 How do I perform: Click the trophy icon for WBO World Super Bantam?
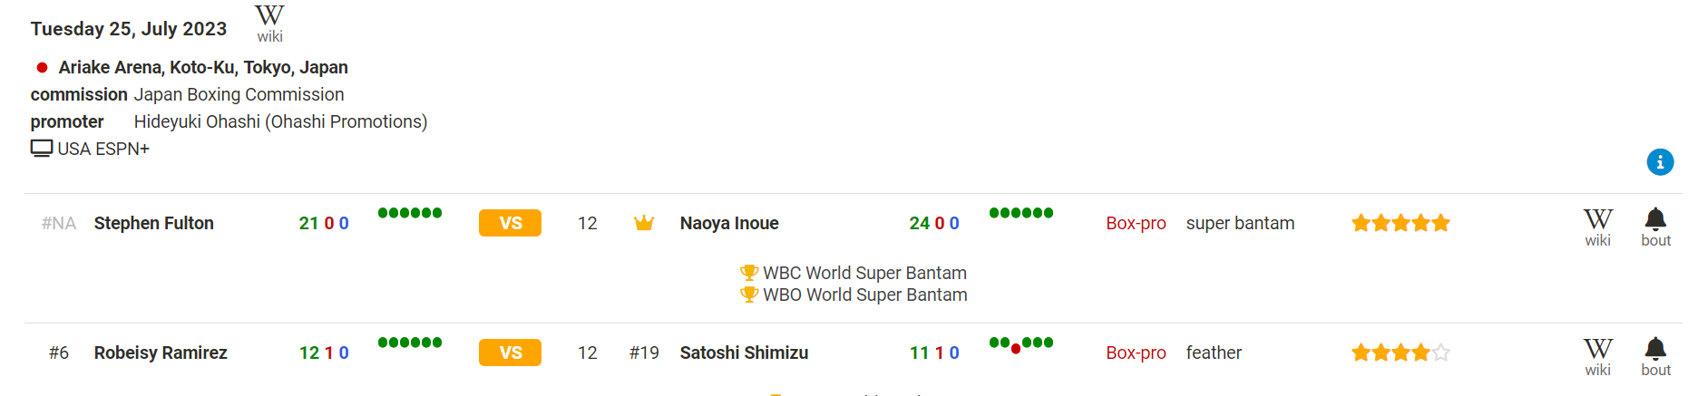point(749,295)
